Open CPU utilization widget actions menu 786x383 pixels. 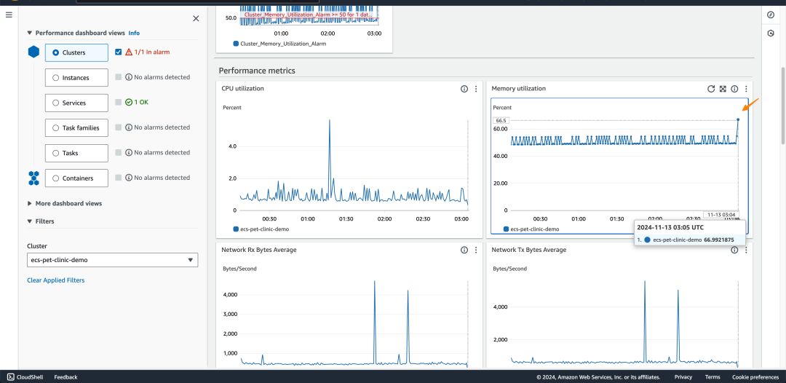click(x=476, y=89)
